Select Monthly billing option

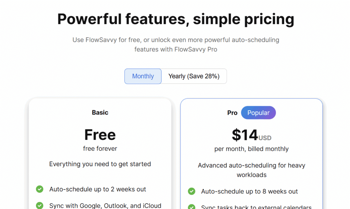(143, 76)
